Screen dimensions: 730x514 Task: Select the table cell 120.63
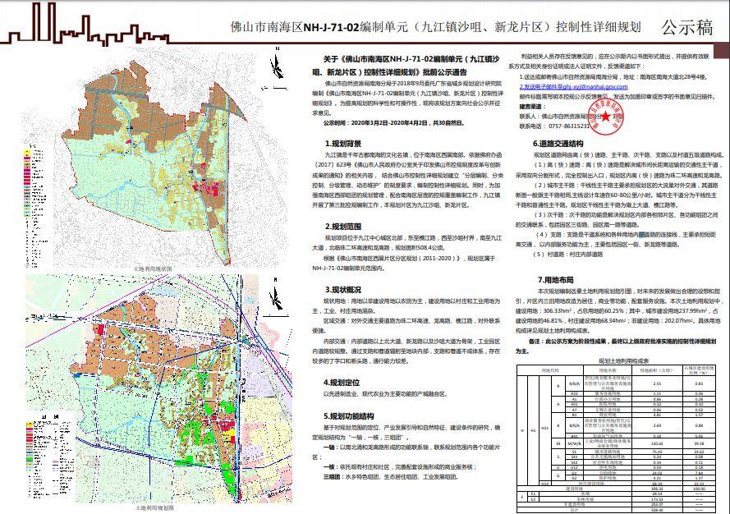tap(657, 443)
